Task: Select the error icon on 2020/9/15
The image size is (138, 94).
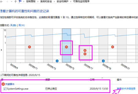Action: 66,47
